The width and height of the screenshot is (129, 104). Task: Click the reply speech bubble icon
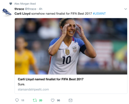pyautogui.click(x=17, y=100)
